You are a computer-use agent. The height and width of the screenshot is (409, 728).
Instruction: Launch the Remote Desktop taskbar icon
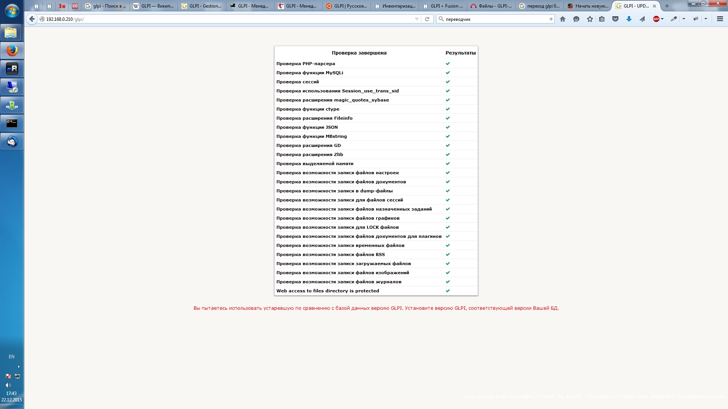[12, 87]
